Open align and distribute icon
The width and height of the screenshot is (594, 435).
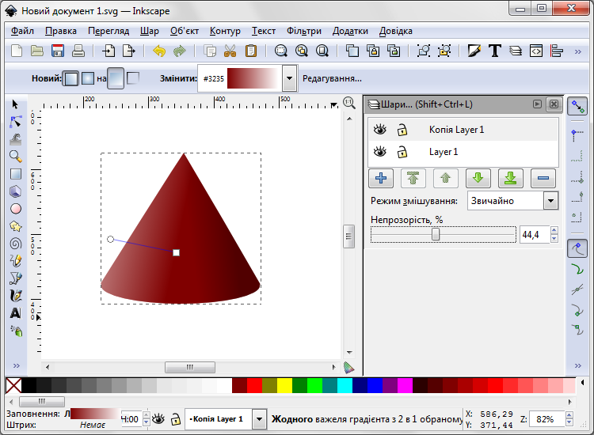tap(557, 51)
